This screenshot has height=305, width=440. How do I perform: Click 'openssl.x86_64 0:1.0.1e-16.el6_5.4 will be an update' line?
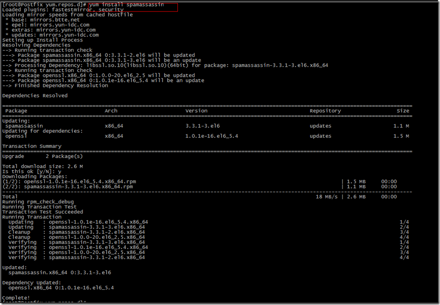tap(103, 80)
